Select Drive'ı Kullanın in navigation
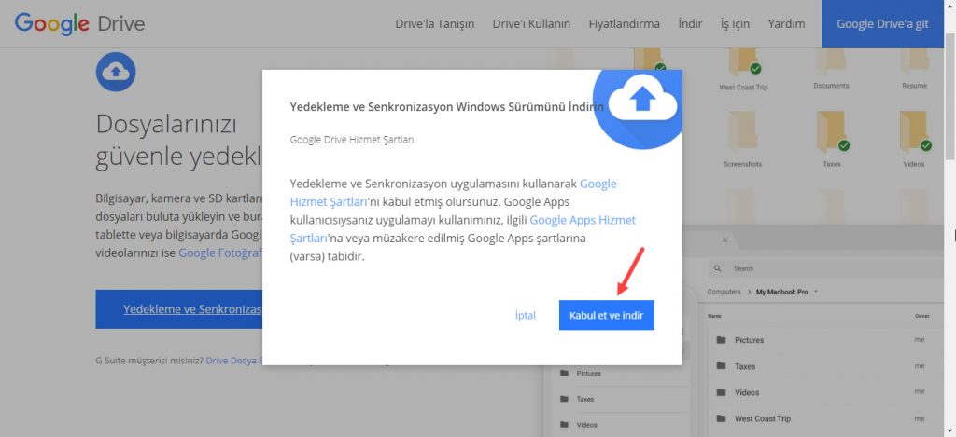Image resolution: width=956 pixels, height=437 pixels. pos(531,23)
